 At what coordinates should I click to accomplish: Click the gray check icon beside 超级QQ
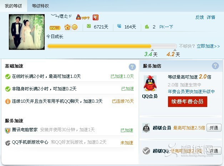pos(146,151)
